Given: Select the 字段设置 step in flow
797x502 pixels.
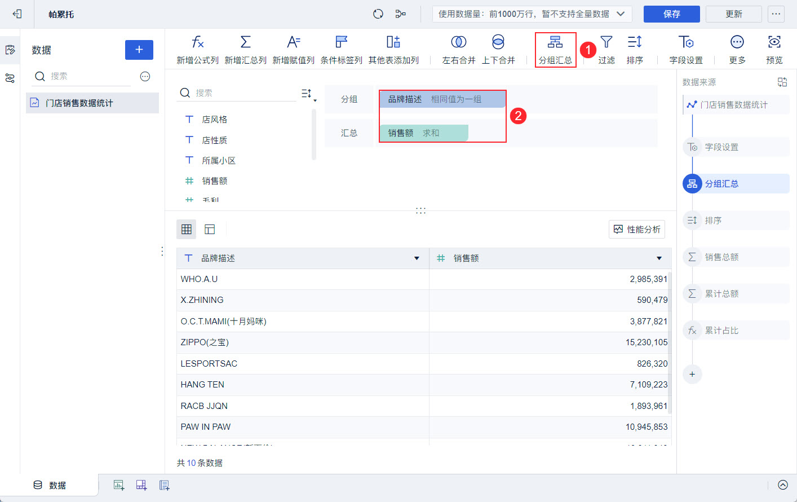Looking at the screenshot, I should tap(736, 147).
